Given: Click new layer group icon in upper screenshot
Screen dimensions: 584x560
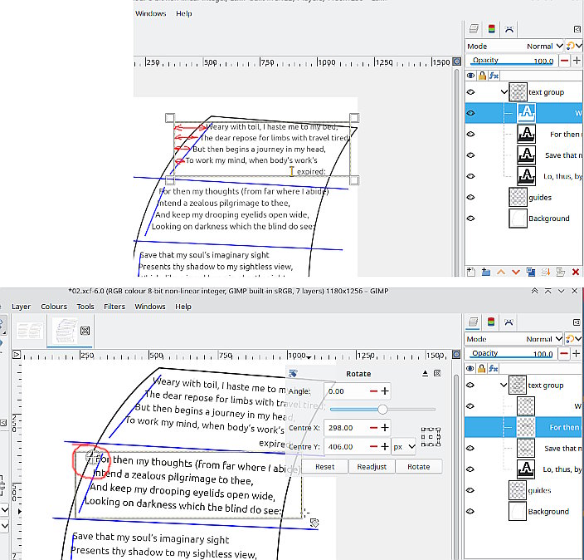Looking at the screenshot, I should (x=485, y=272).
